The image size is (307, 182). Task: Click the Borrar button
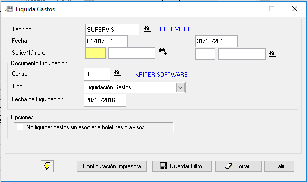click(239, 166)
